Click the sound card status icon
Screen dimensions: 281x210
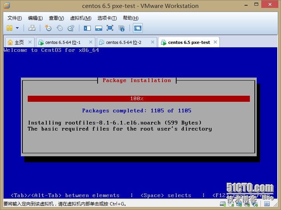click(255, 204)
